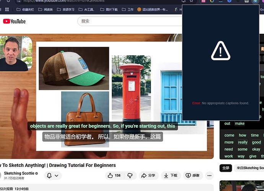Click the word 'way' in vocabulary panel

[x=241, y=156]
